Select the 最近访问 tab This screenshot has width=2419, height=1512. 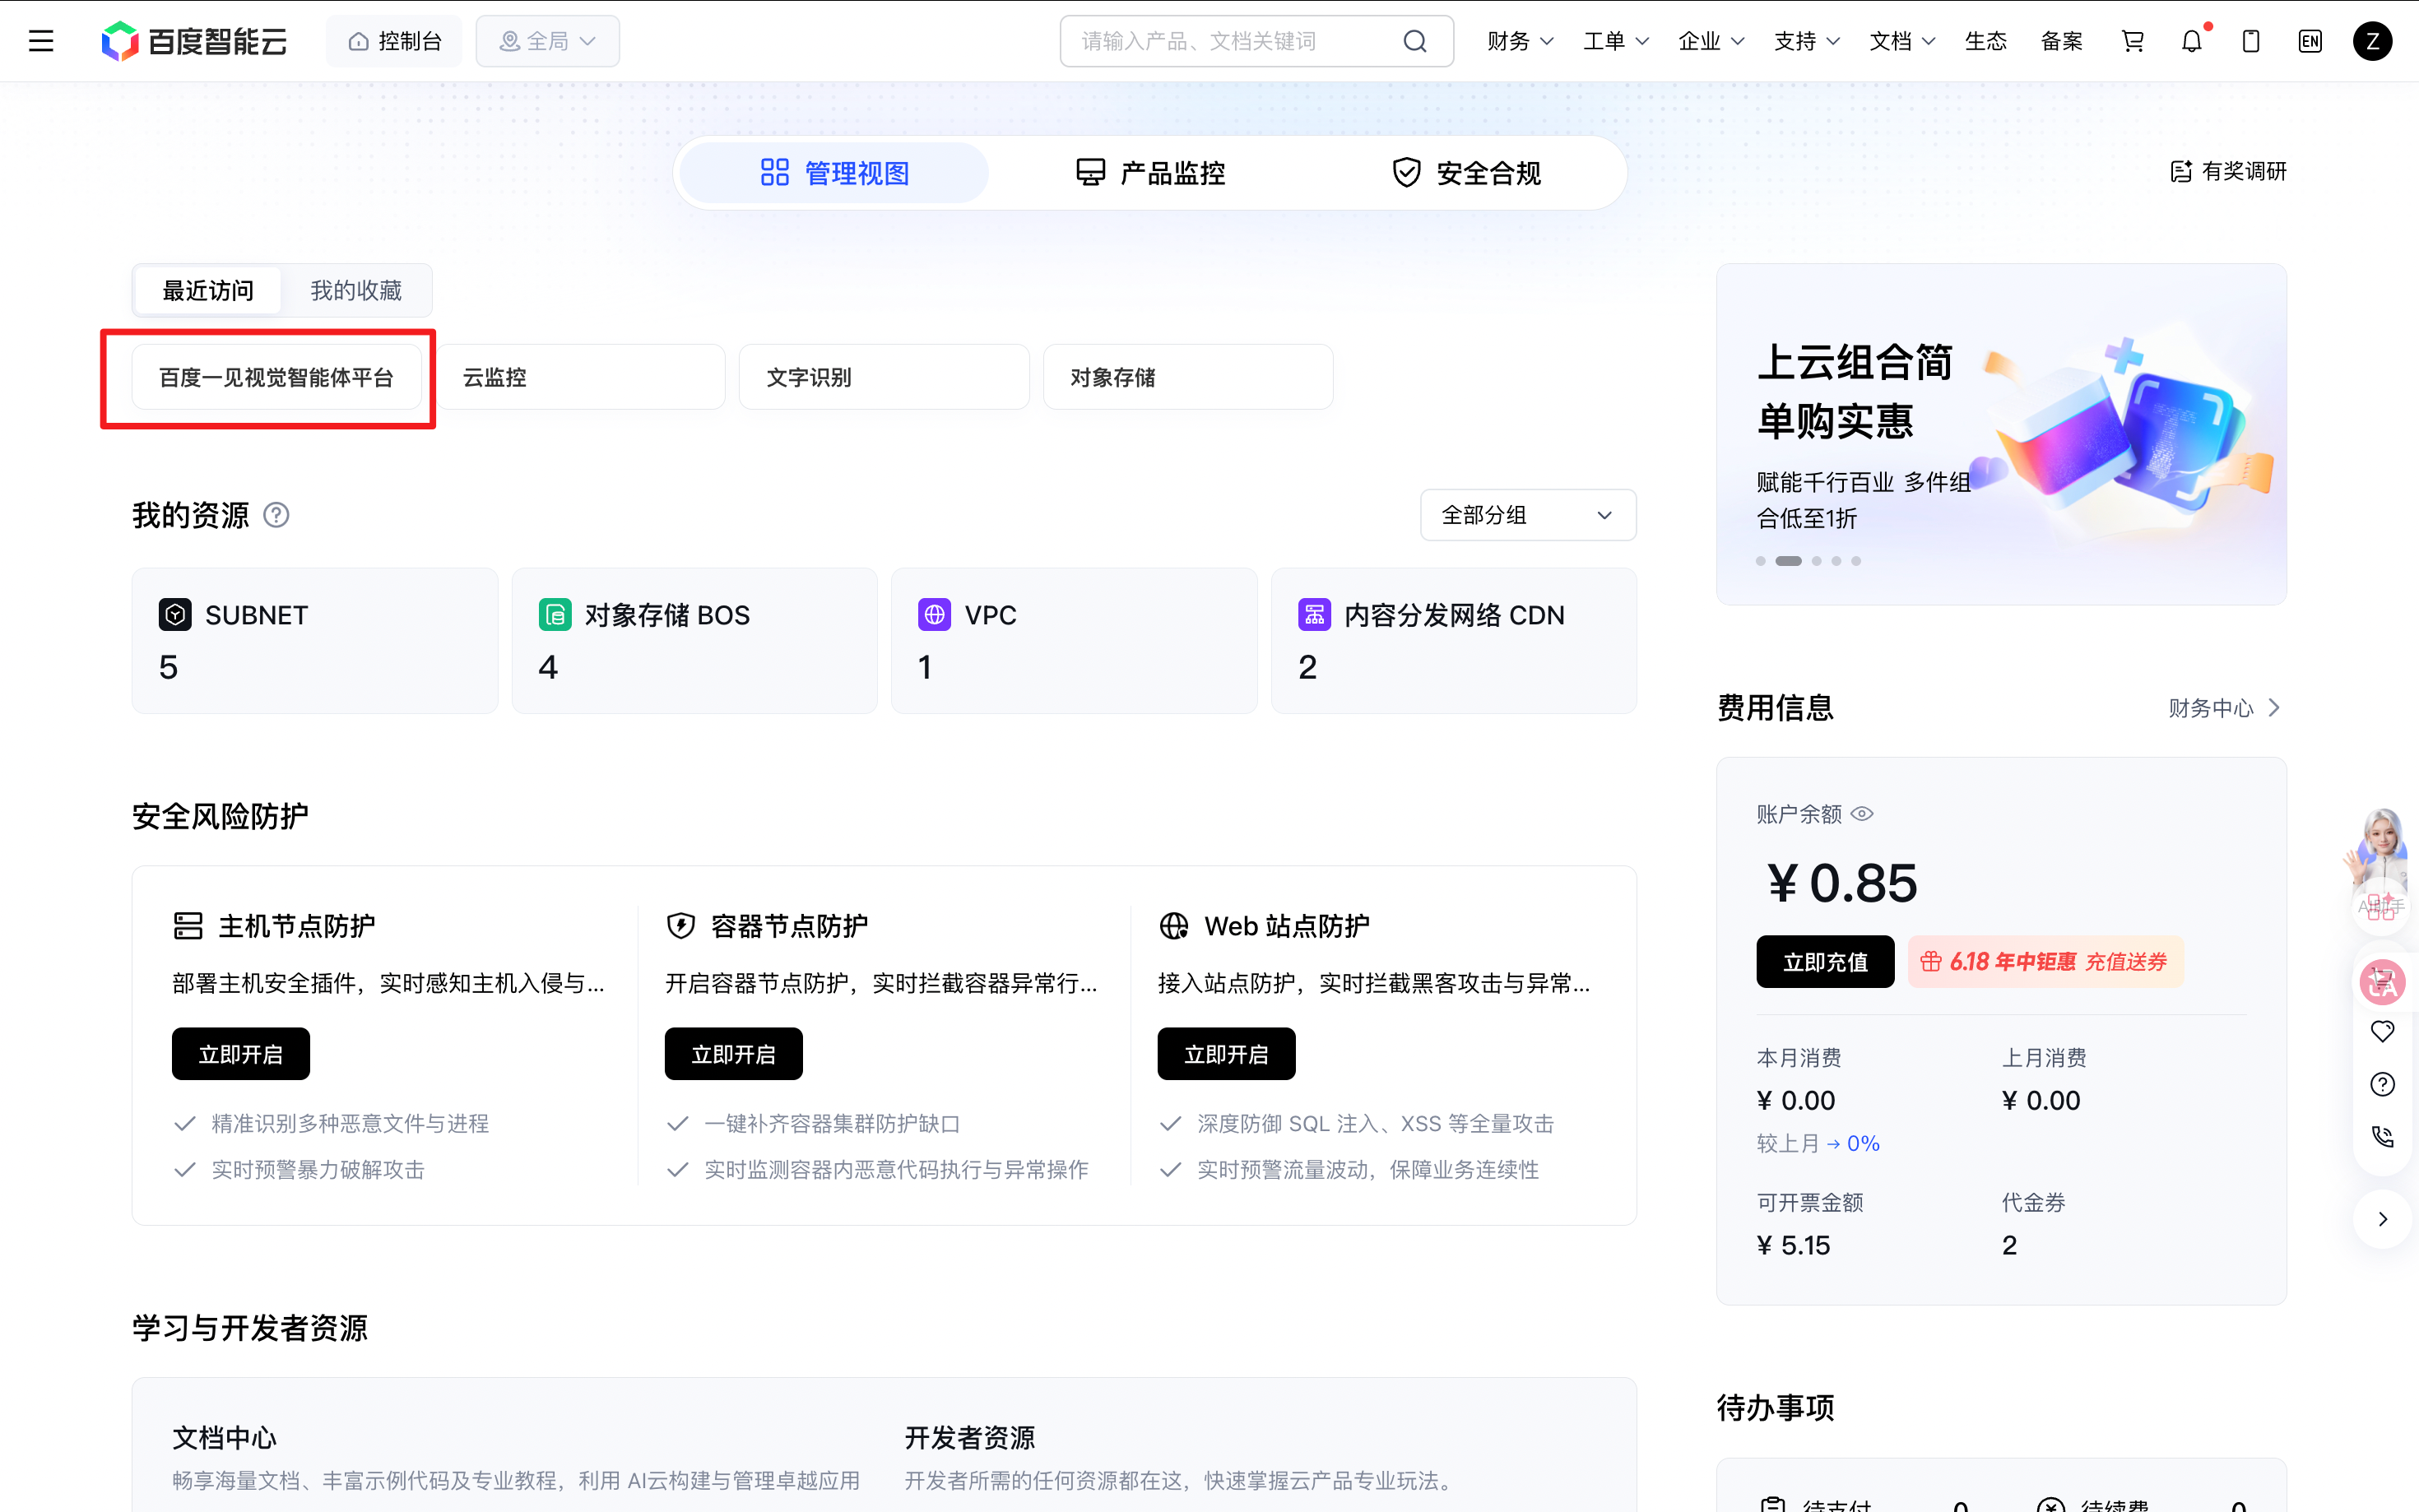[208, 291]
